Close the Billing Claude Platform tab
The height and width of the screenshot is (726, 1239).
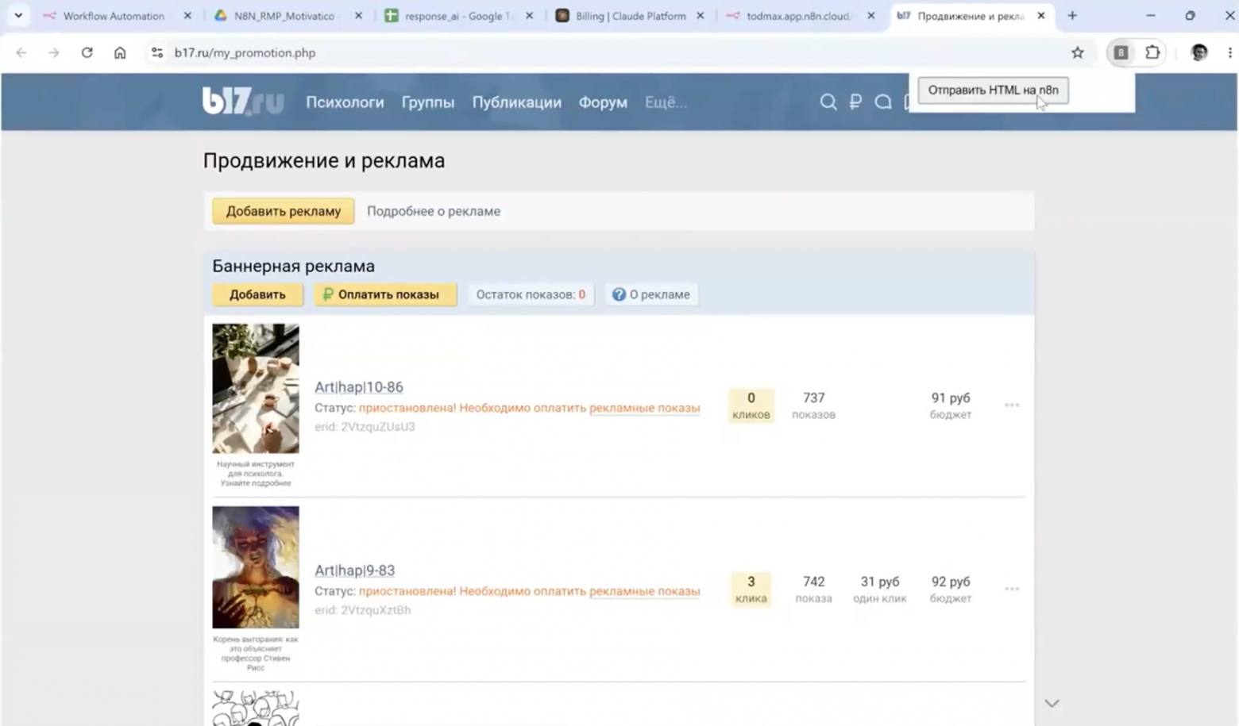pos(701,16)
